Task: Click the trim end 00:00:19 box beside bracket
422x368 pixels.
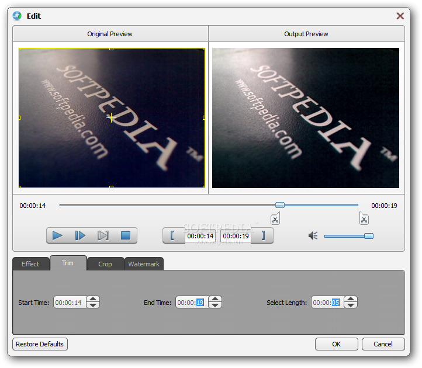Action: (x=236, y=236)
